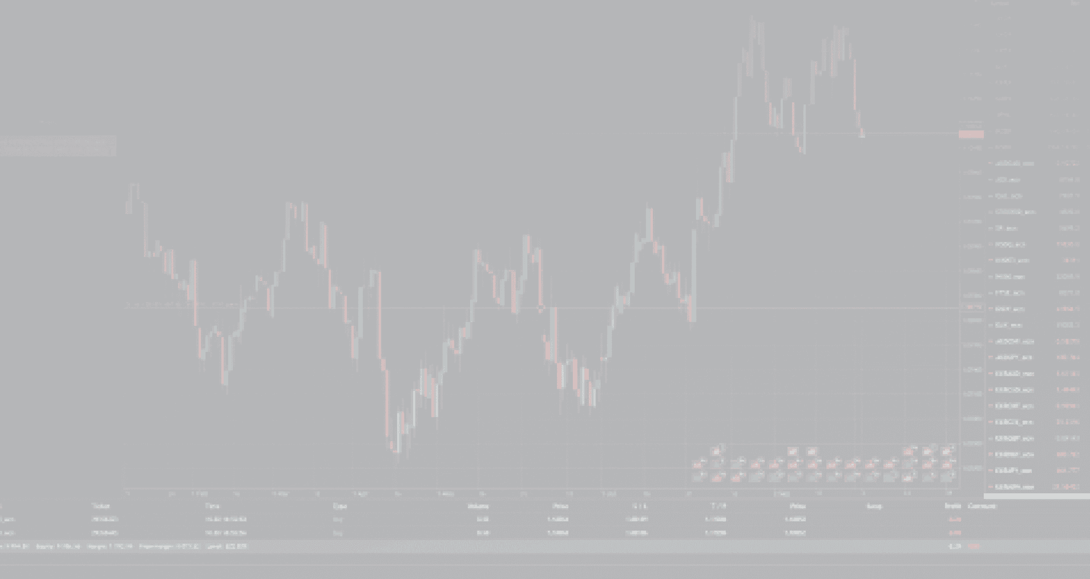The height and width of the screenshot is (579, 1090).
Task: Click the Market Watch horizontal scrollbar
Action: coord(1036,496)
